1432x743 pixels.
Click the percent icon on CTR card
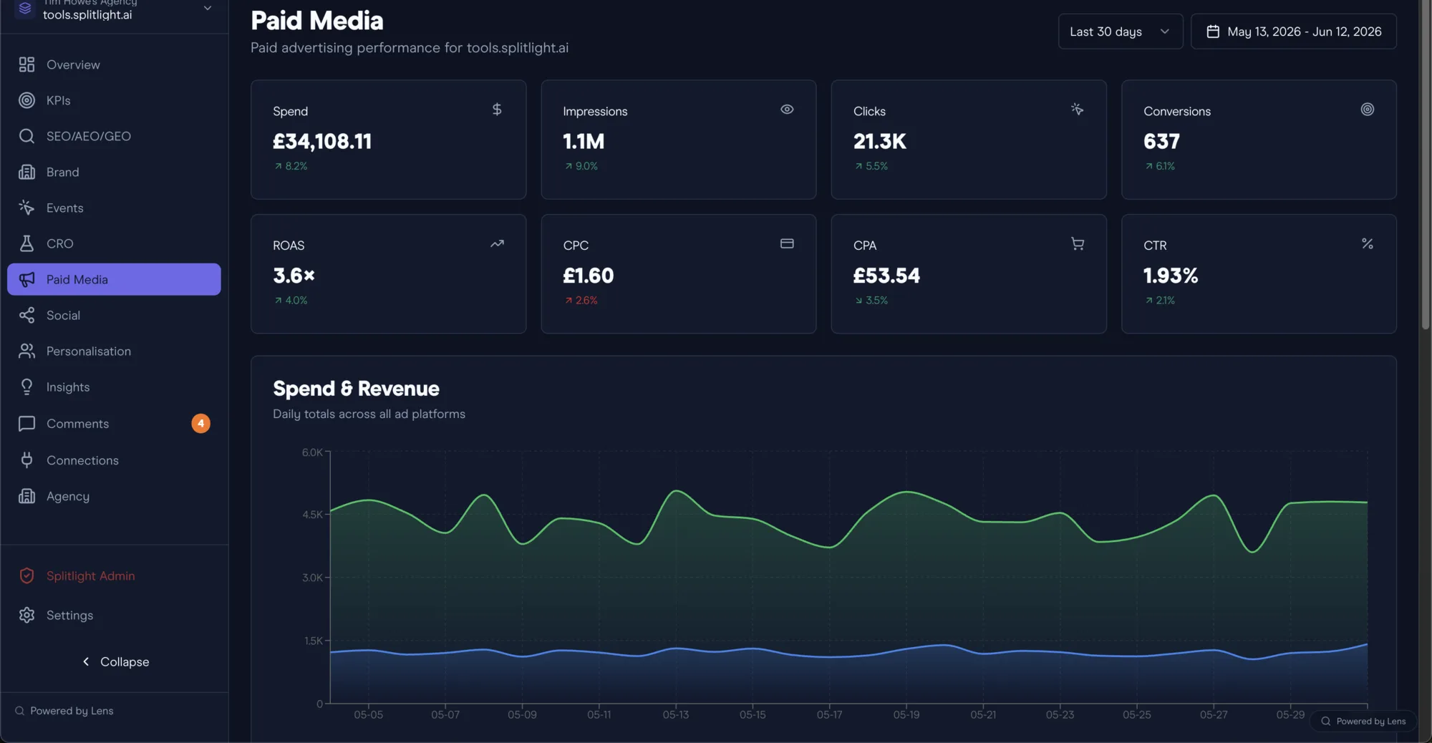(x=1367, y=243)
